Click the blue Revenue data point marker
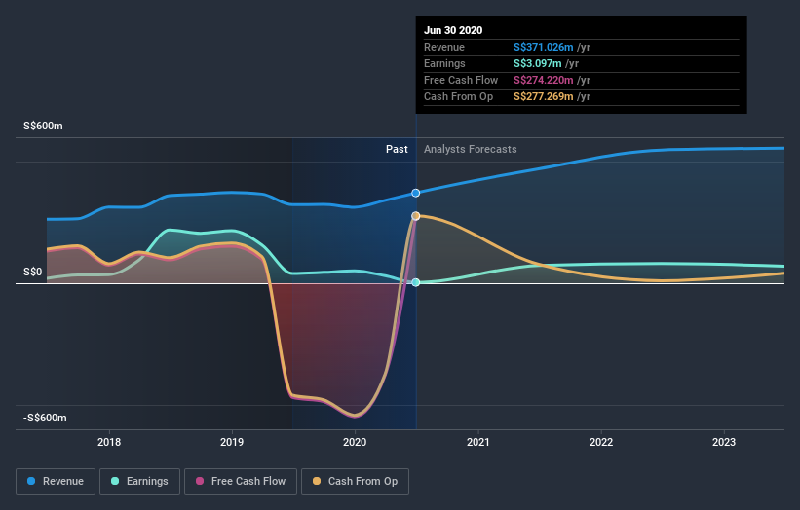 click(x=416, y=193)
